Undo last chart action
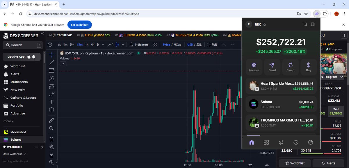This screenshot has height=168, width=349. (224, 45)
